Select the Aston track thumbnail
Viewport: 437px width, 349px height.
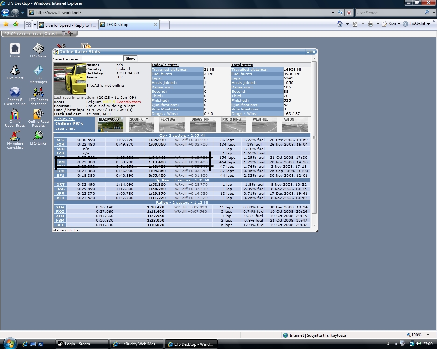tap(295, 124)
